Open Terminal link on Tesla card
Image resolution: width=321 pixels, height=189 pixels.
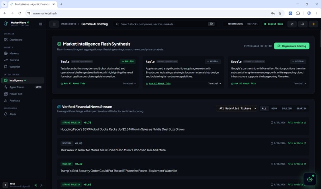click(x=129, y=83)
